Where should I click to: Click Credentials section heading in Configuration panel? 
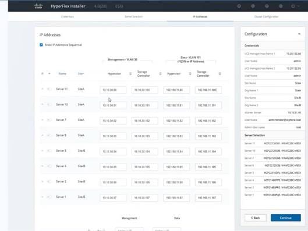click(252, 45)
